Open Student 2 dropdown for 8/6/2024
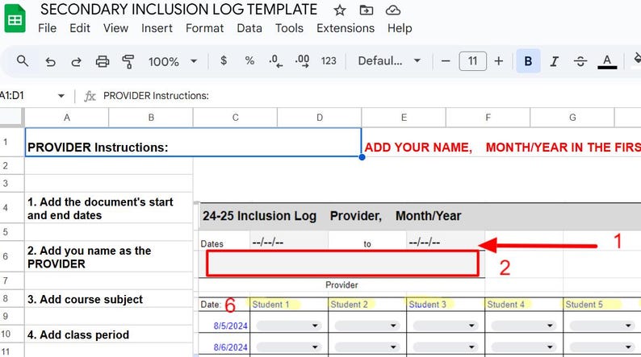The height and width of the screenshot is (357, 641). 367,347
